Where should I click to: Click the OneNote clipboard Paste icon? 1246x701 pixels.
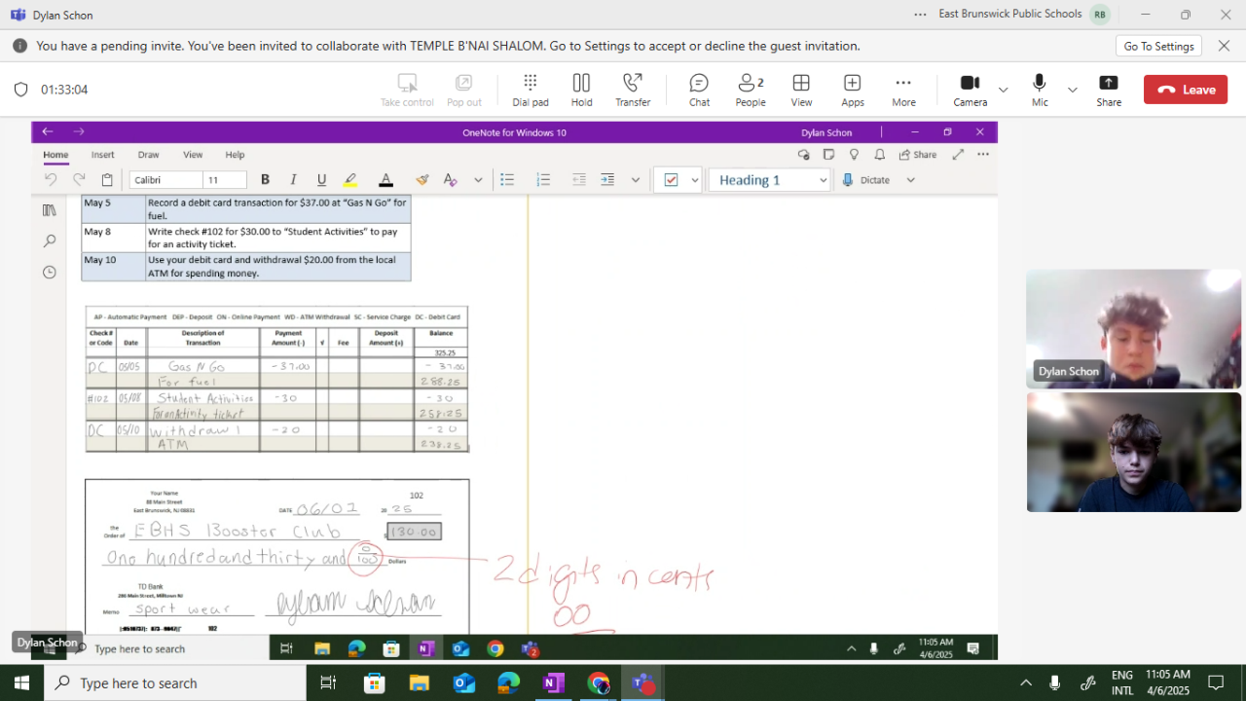[107, 180]
